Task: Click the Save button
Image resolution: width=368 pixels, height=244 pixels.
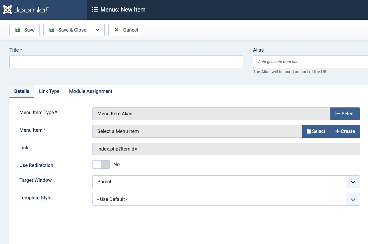Action: 25,30
